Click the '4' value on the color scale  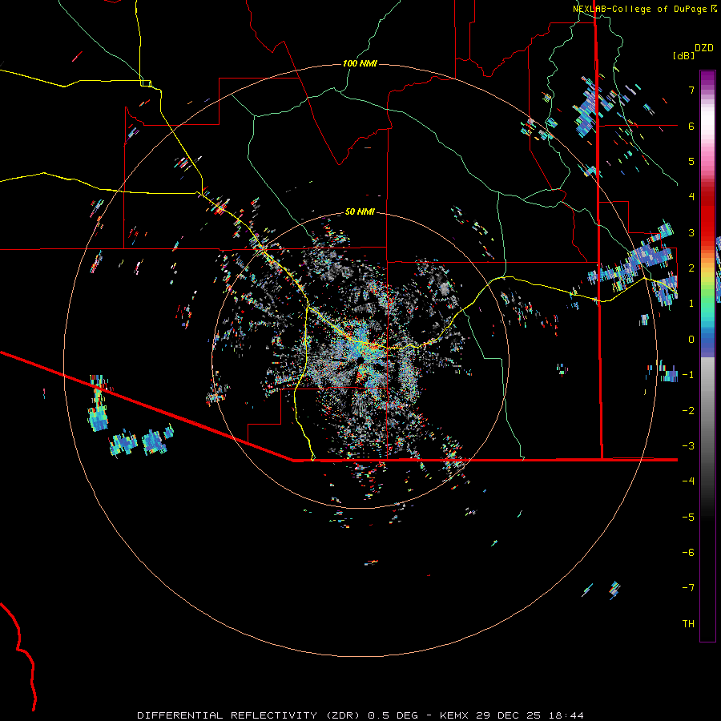691,197
